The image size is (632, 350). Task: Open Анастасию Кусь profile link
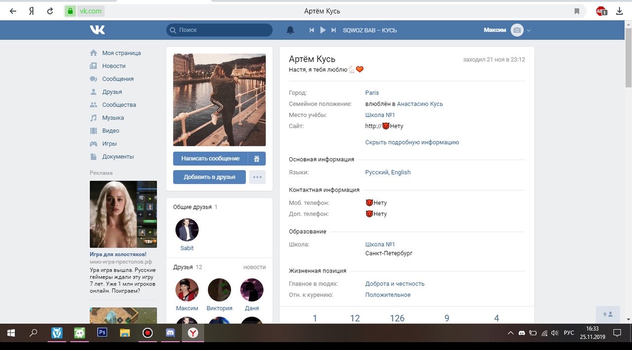(x=420, y=104)
